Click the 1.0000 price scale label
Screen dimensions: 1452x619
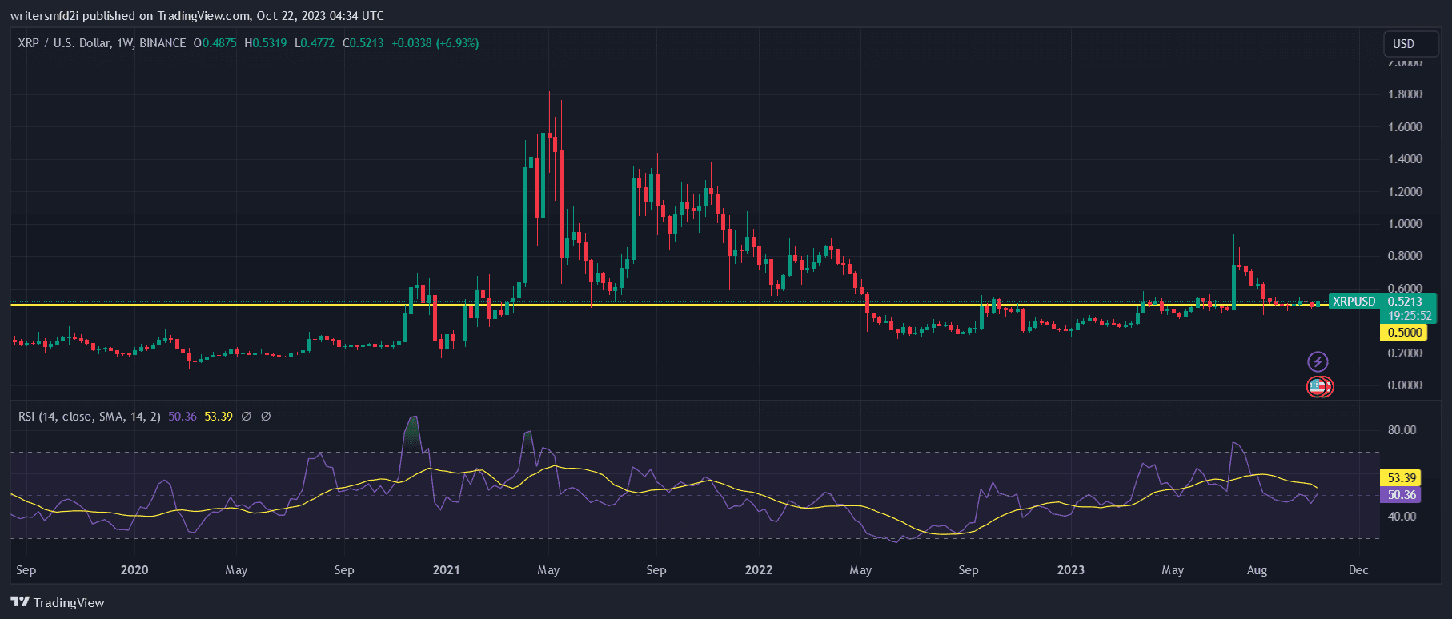pos(1405,224)
